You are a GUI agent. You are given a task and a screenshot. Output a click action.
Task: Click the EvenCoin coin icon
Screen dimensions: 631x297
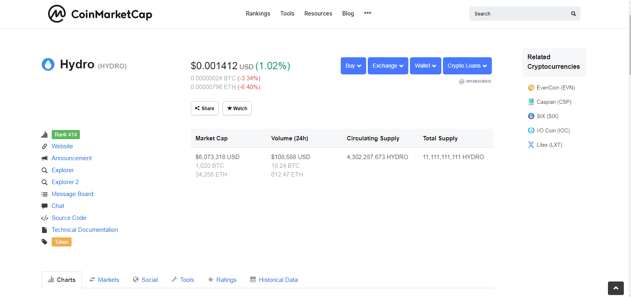coord(531,87)
